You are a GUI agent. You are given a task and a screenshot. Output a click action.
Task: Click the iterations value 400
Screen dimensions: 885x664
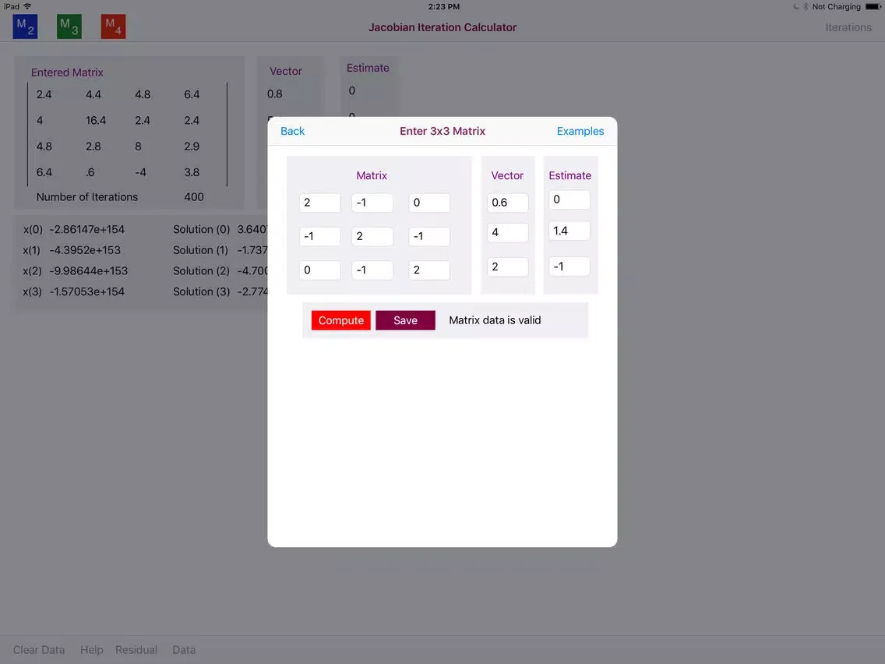coord(194,197)
